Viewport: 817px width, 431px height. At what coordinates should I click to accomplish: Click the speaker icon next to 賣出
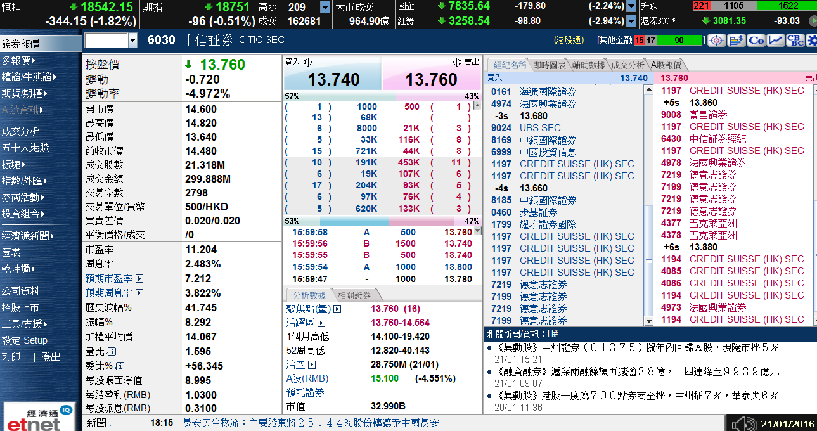(x=458, y=62)
